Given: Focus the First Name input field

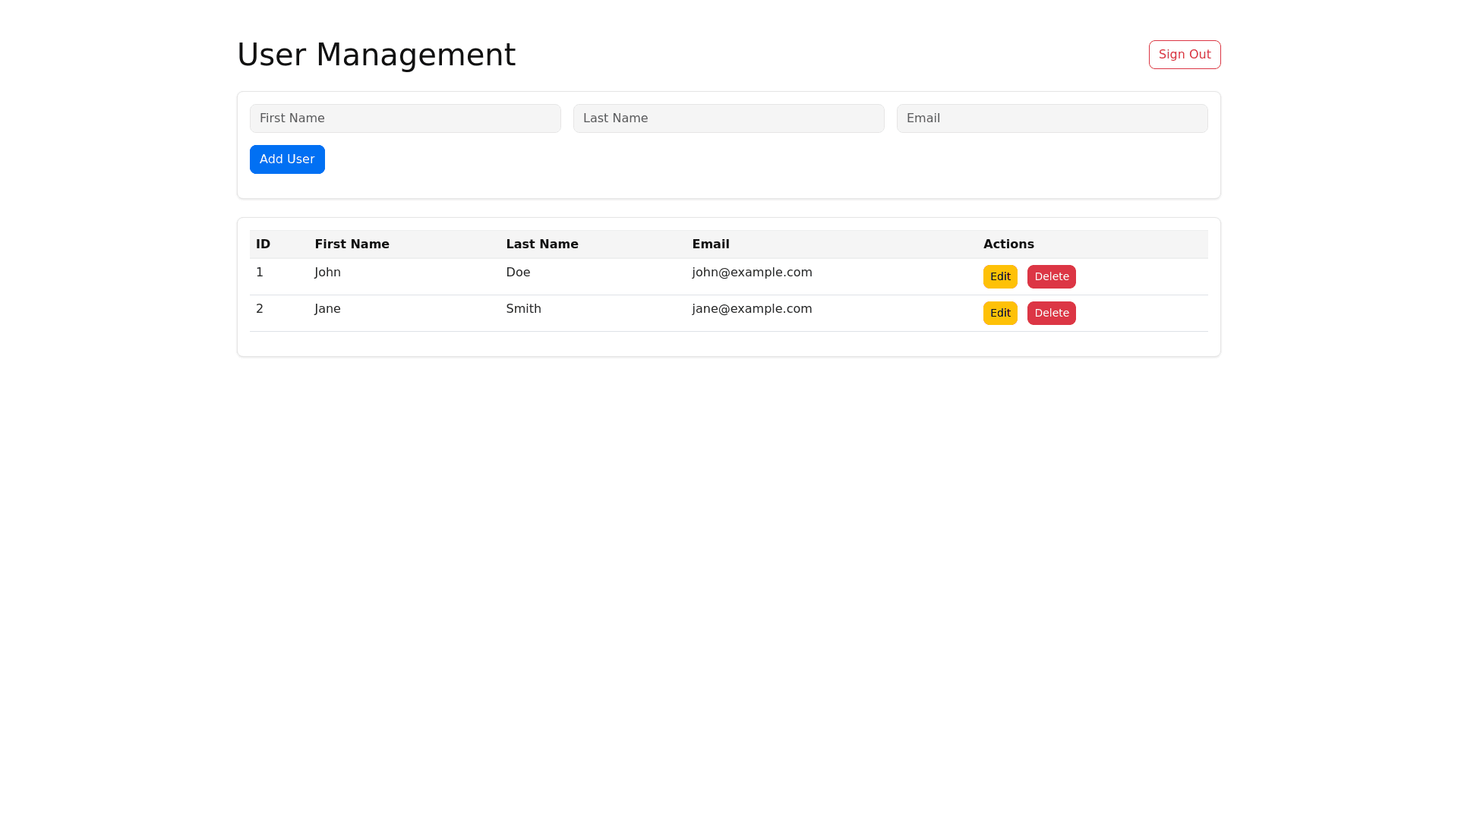Looking at the screenshot, I should [x=405, y=118].
